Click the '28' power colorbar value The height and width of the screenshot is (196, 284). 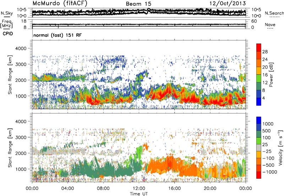click(265, 52)
